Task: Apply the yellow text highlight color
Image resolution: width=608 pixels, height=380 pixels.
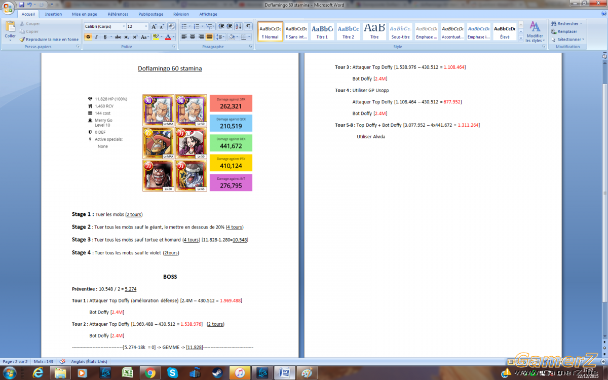Action: click(156, 37)
